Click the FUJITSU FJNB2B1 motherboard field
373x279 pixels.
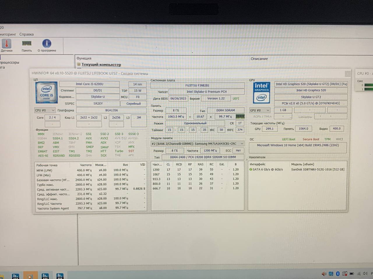tap(197, 85)
